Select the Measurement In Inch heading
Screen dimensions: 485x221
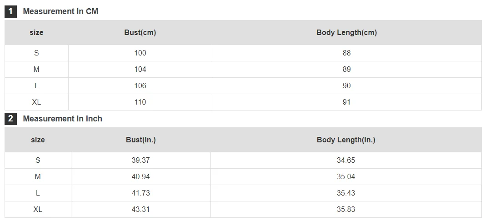pos(62,119)
